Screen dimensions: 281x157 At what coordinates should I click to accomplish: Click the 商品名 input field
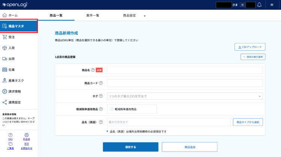185,70
